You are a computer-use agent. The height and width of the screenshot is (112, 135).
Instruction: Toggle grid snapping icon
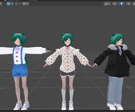(x=16, y=4)
